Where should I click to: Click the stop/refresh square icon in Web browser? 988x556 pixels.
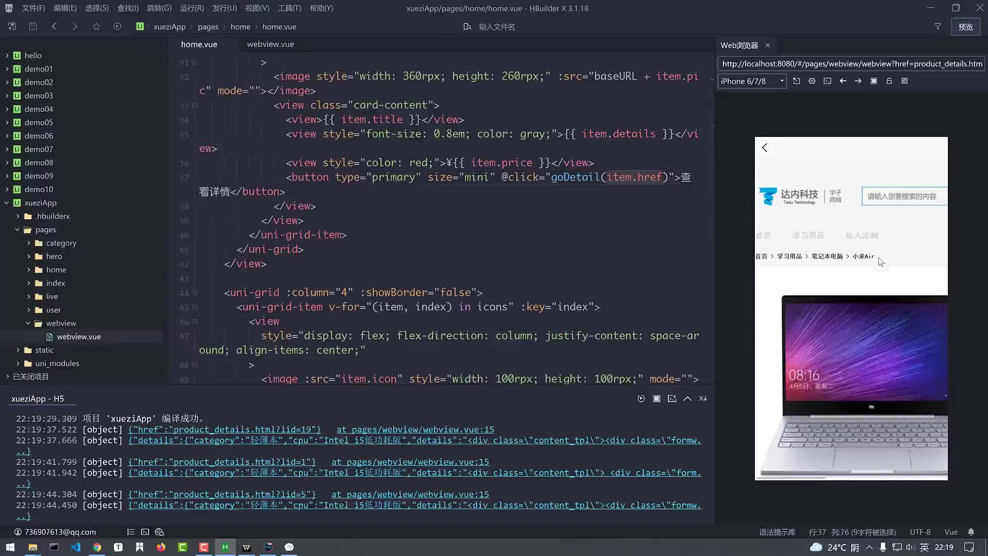click(x=874, y=81)
